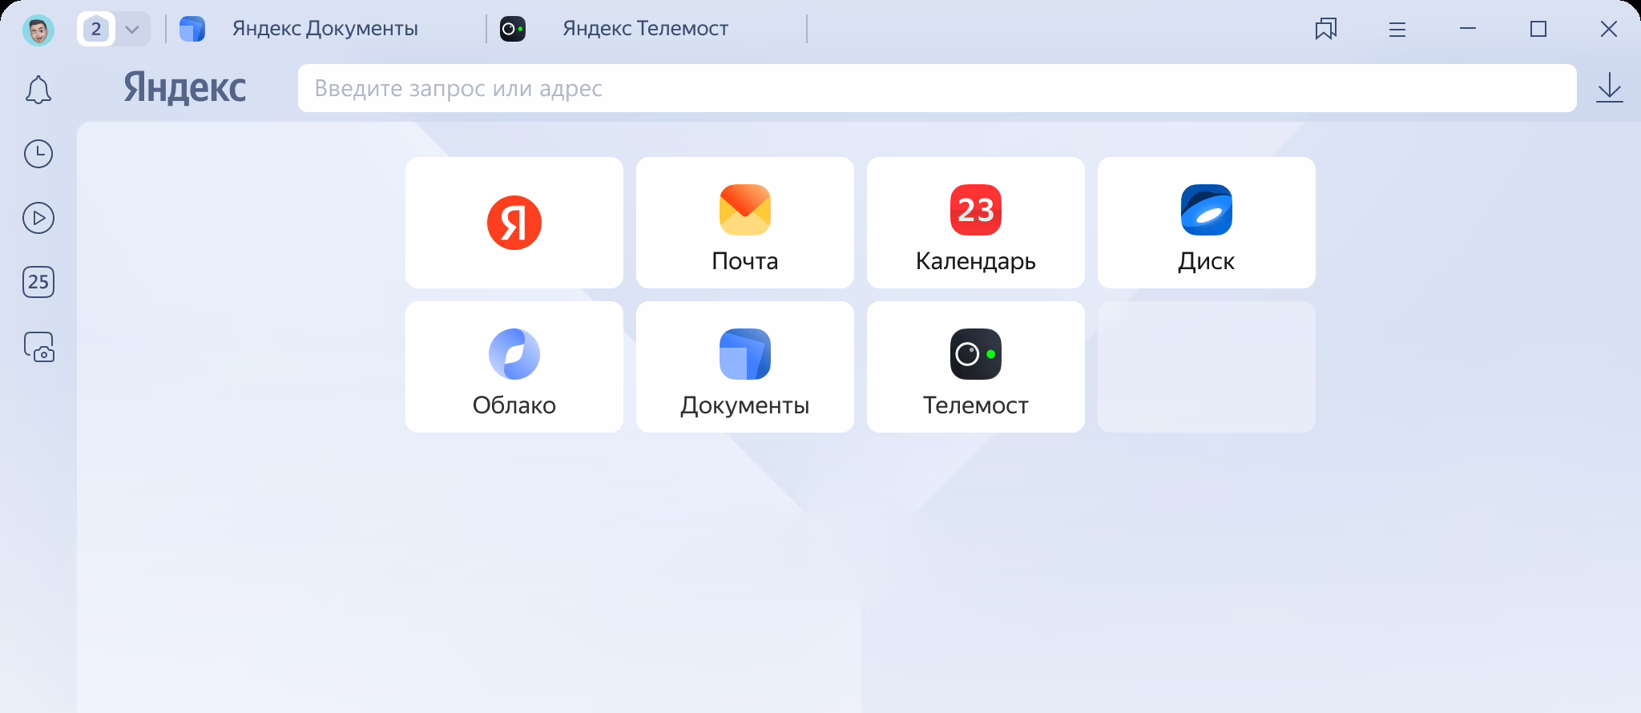
Task: Expand the tab group dropdown chevron
Action: 133,30
